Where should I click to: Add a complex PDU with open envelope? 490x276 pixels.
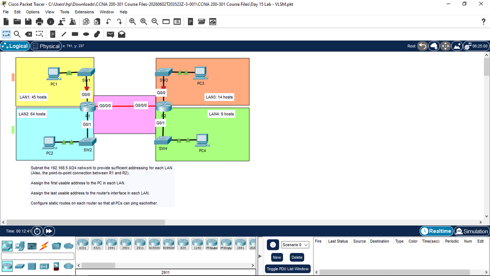121,34
